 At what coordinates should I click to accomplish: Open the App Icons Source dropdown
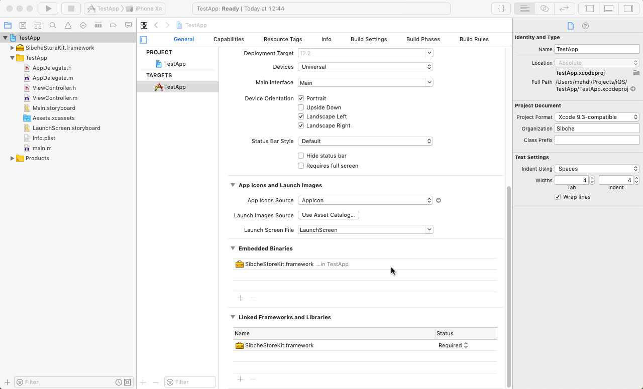tap(365, 200)
